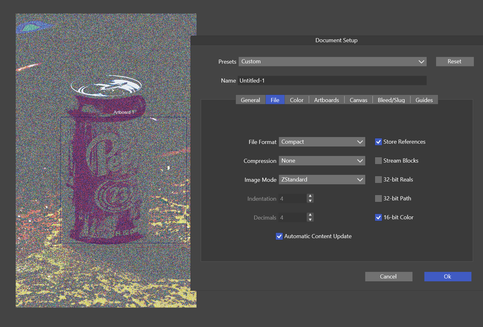This screenshot has height=327, width=483.
Task: Switch to the General tab
Action: (250, 100)
